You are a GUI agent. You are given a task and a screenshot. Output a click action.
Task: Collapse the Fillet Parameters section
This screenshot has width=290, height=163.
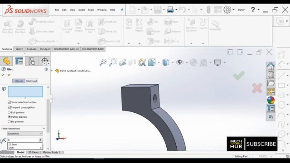click(x=44, y=129)
